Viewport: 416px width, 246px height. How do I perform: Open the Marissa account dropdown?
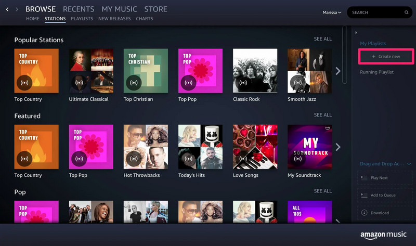click(332, 12)
